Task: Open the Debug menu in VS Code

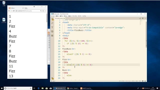Action: coord(74,16)
